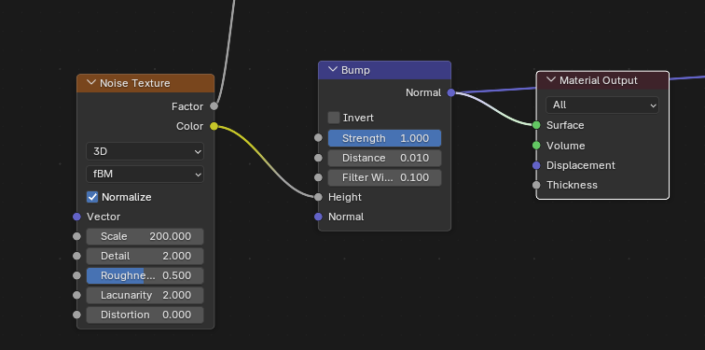Click the Surface label in Material Output

point(565,125)
